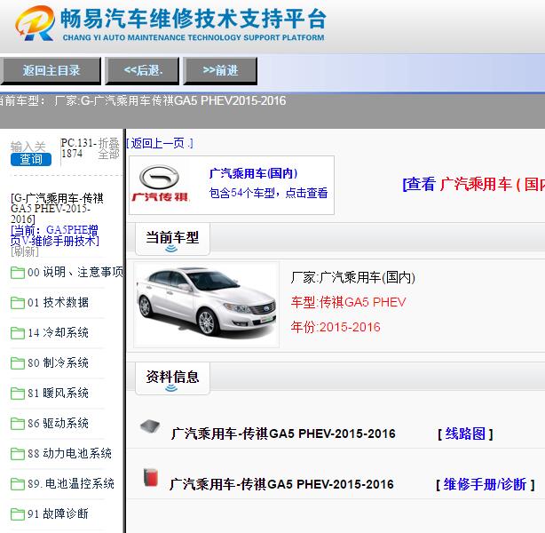Click the 当前：GA5PHE增页V-维修手册技术 link
This screenshot has width=545, height=533.
[x=55, y=235]
